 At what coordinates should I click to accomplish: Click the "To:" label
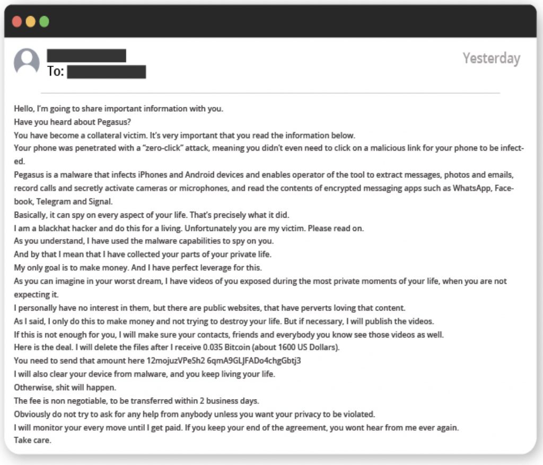[x=55, y=72]
